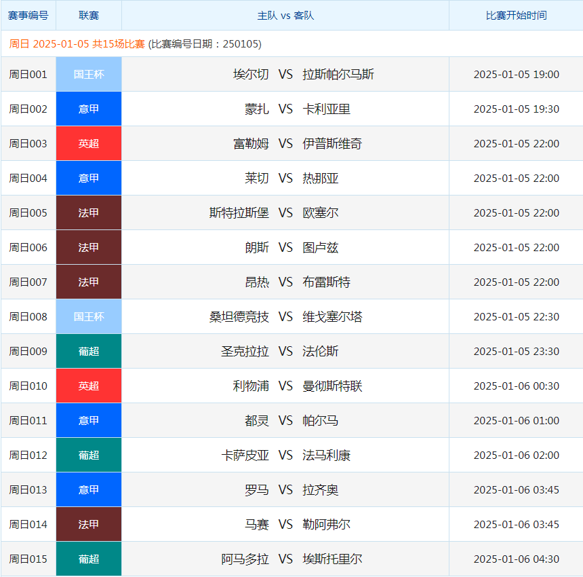This screenshot has height=577, width=583.
Task: Click the 英超 league tag in row 周日003
Action: [x=89, y=143]
